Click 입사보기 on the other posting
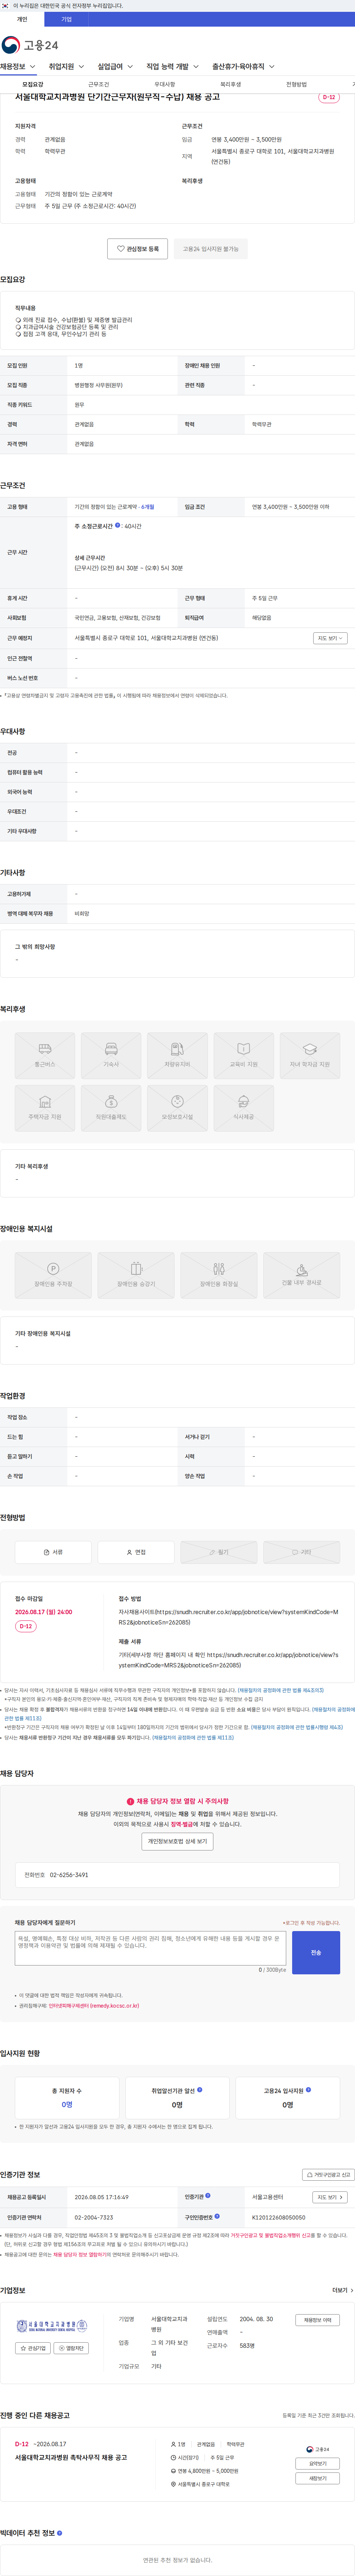The image size is (355, 2576). 318,2464
